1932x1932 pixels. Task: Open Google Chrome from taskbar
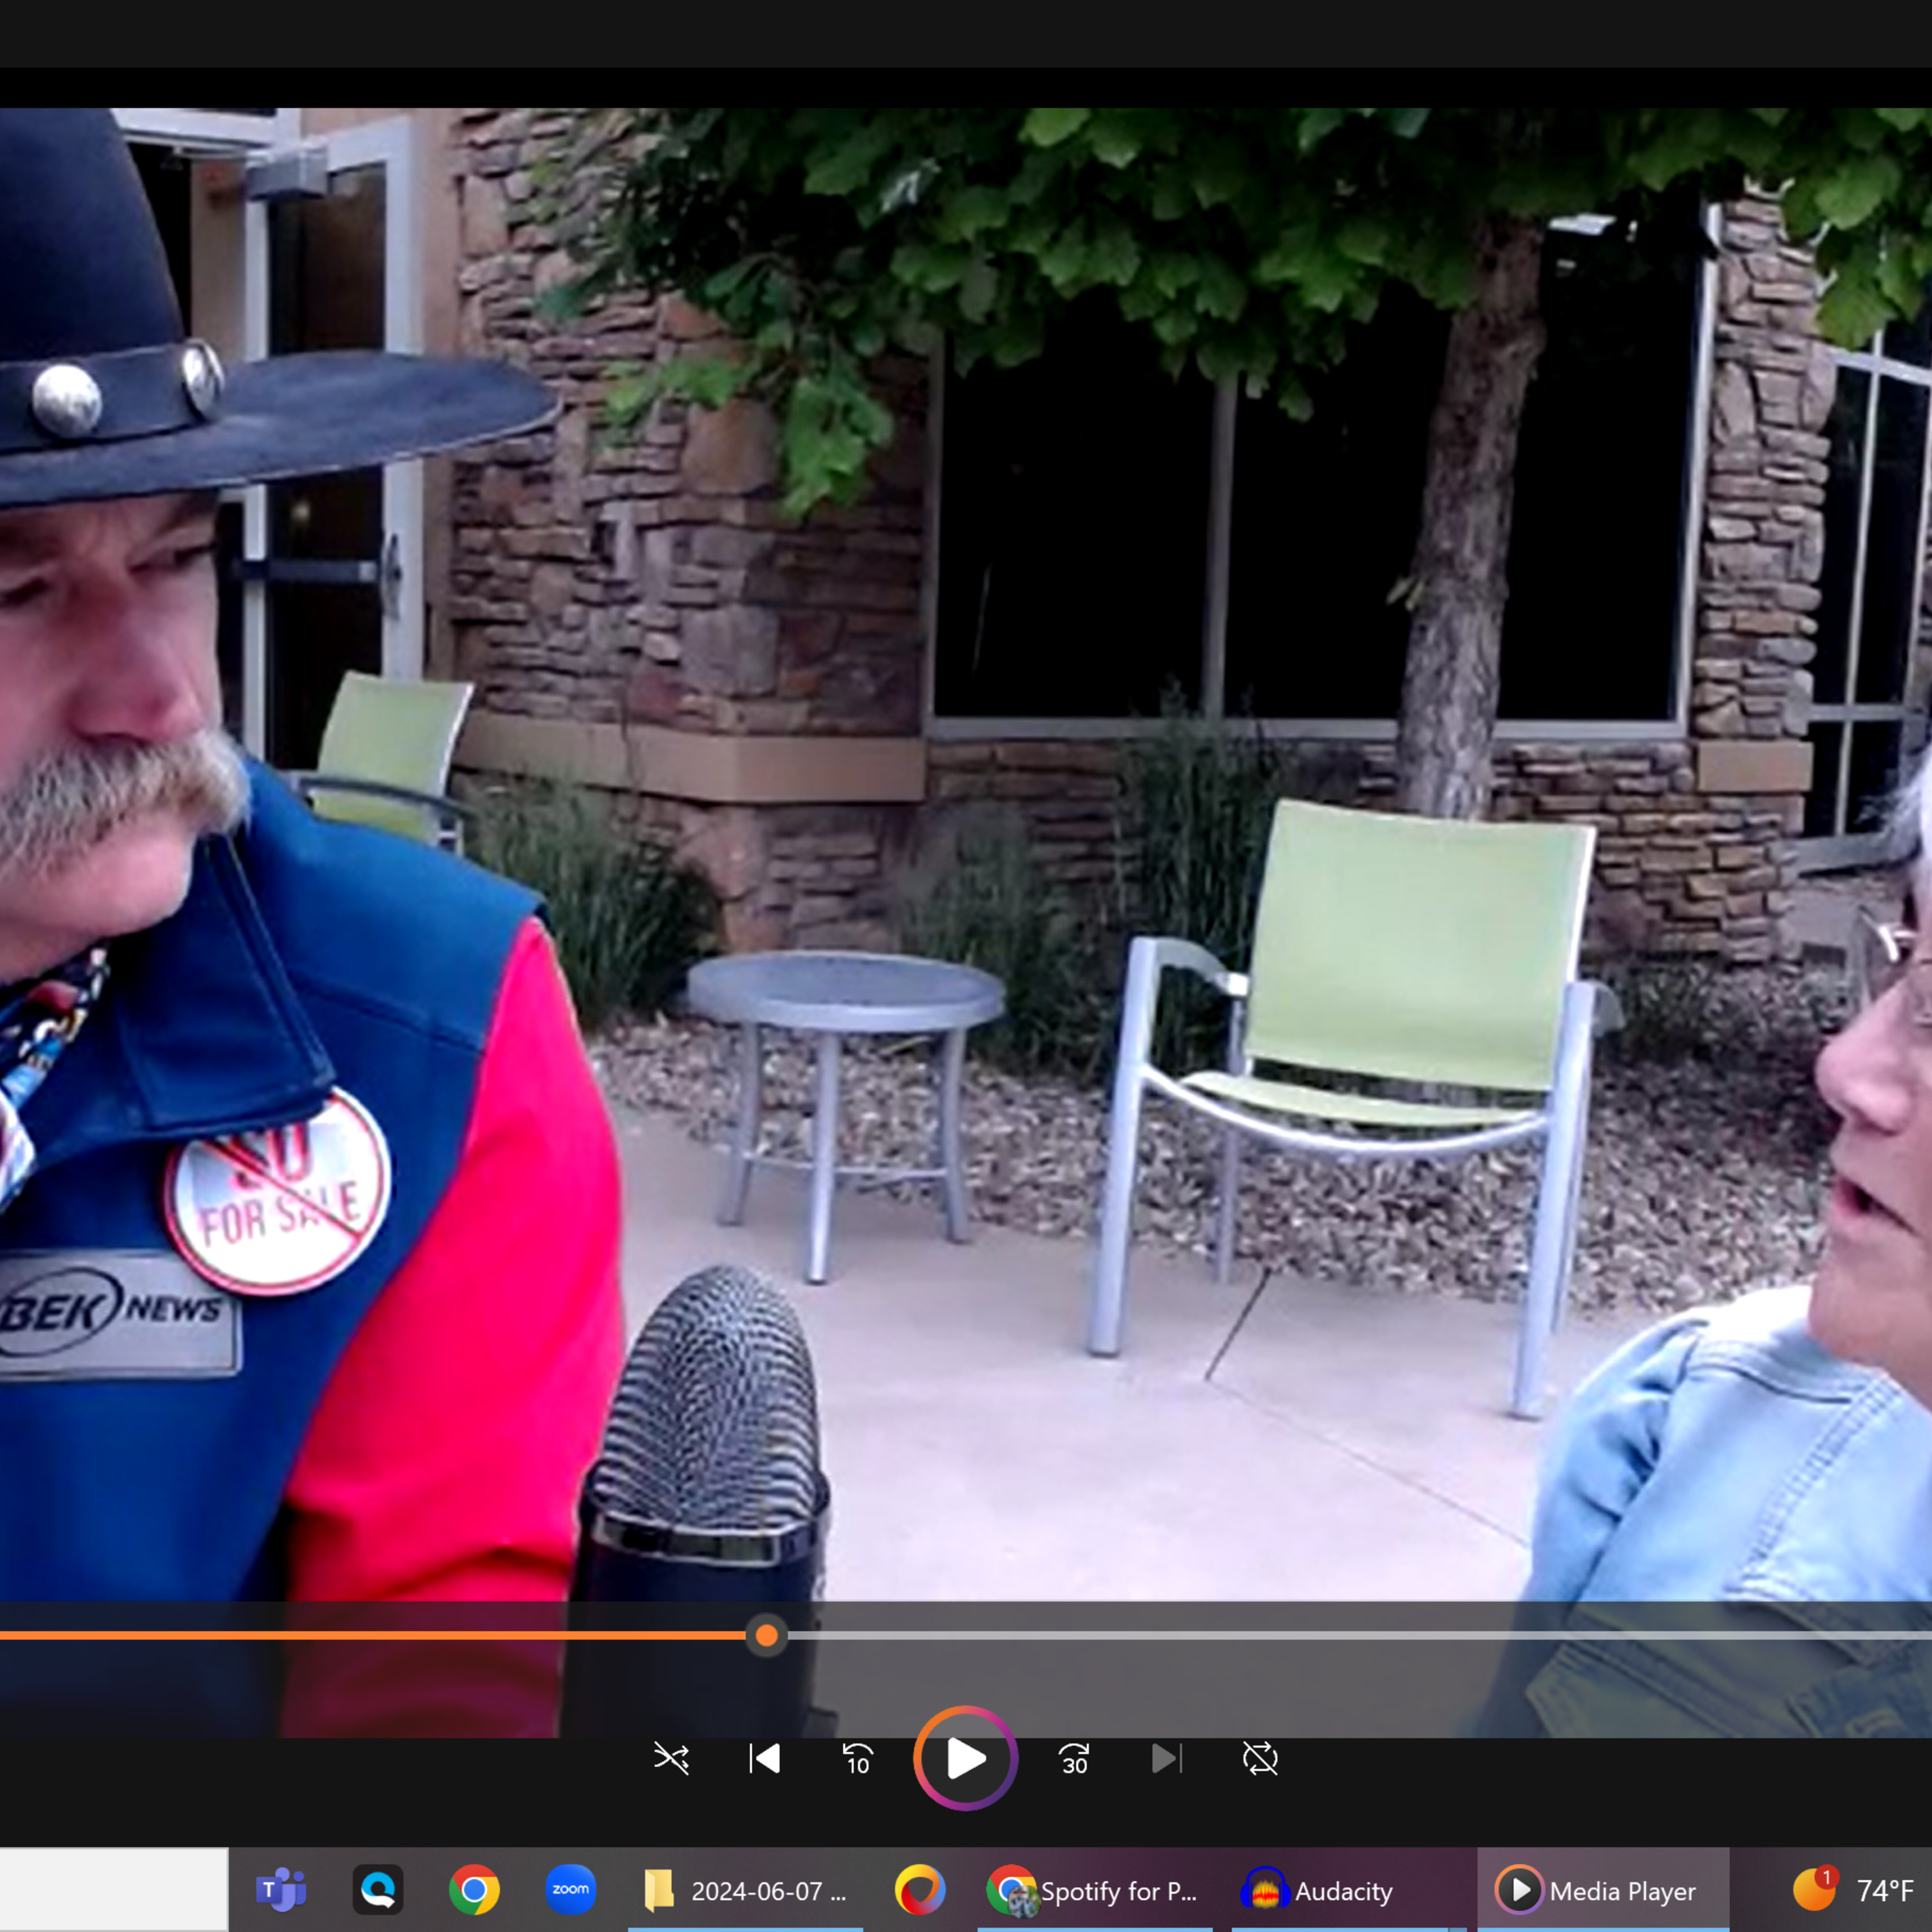tap(474, 1890)
